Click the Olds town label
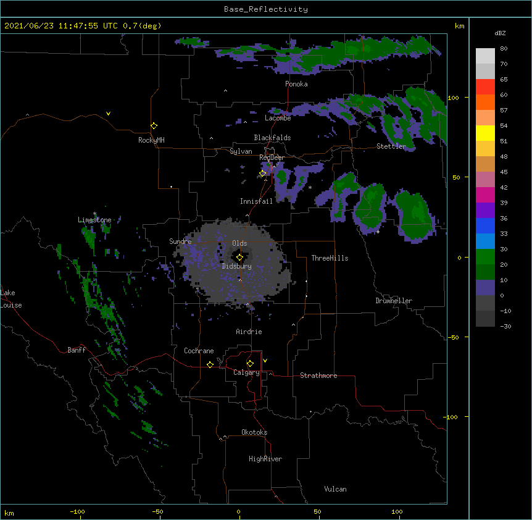 pos(239,243)
